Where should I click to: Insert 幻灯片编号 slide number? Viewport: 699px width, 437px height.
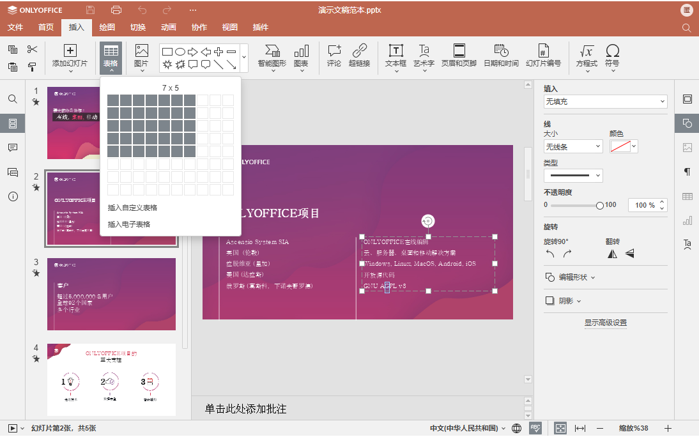click(544, 56)
